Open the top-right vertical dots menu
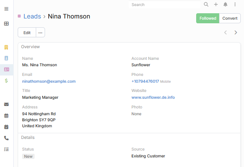244x167 pixels. coord(235,5)
